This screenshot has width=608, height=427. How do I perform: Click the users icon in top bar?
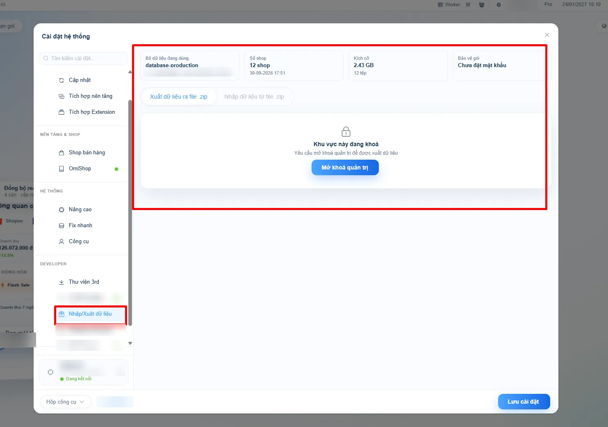(482, 5)
